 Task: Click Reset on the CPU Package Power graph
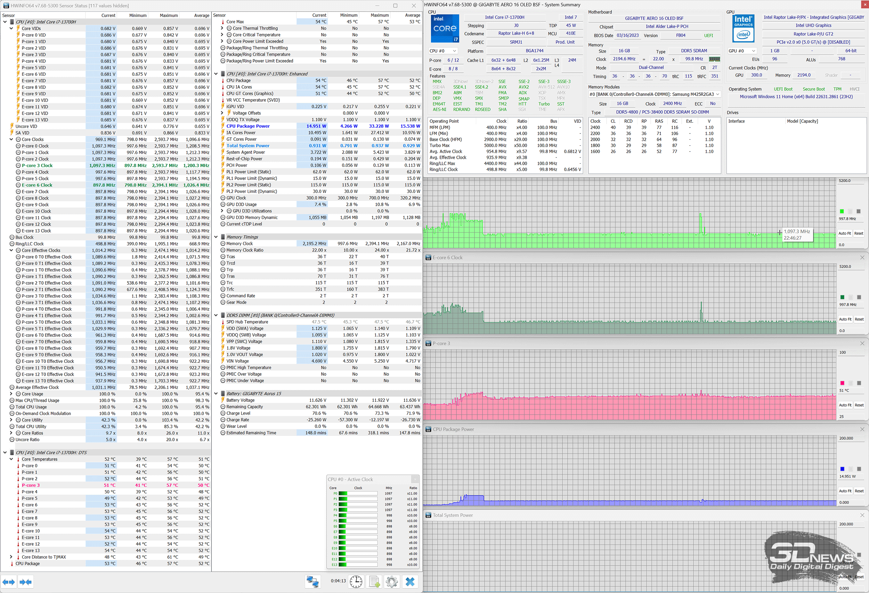pos(859,491)
